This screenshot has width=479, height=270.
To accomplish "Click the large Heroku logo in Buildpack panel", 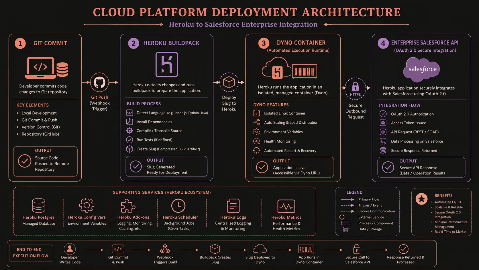I will click(167, 65).
